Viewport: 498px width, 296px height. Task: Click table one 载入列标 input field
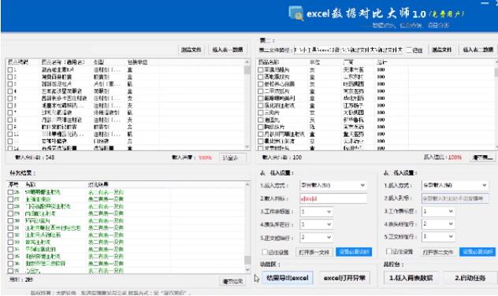[x=333, y=198]
